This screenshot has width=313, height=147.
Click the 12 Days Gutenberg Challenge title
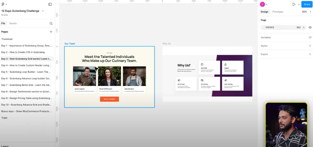[x=20, y=11]
